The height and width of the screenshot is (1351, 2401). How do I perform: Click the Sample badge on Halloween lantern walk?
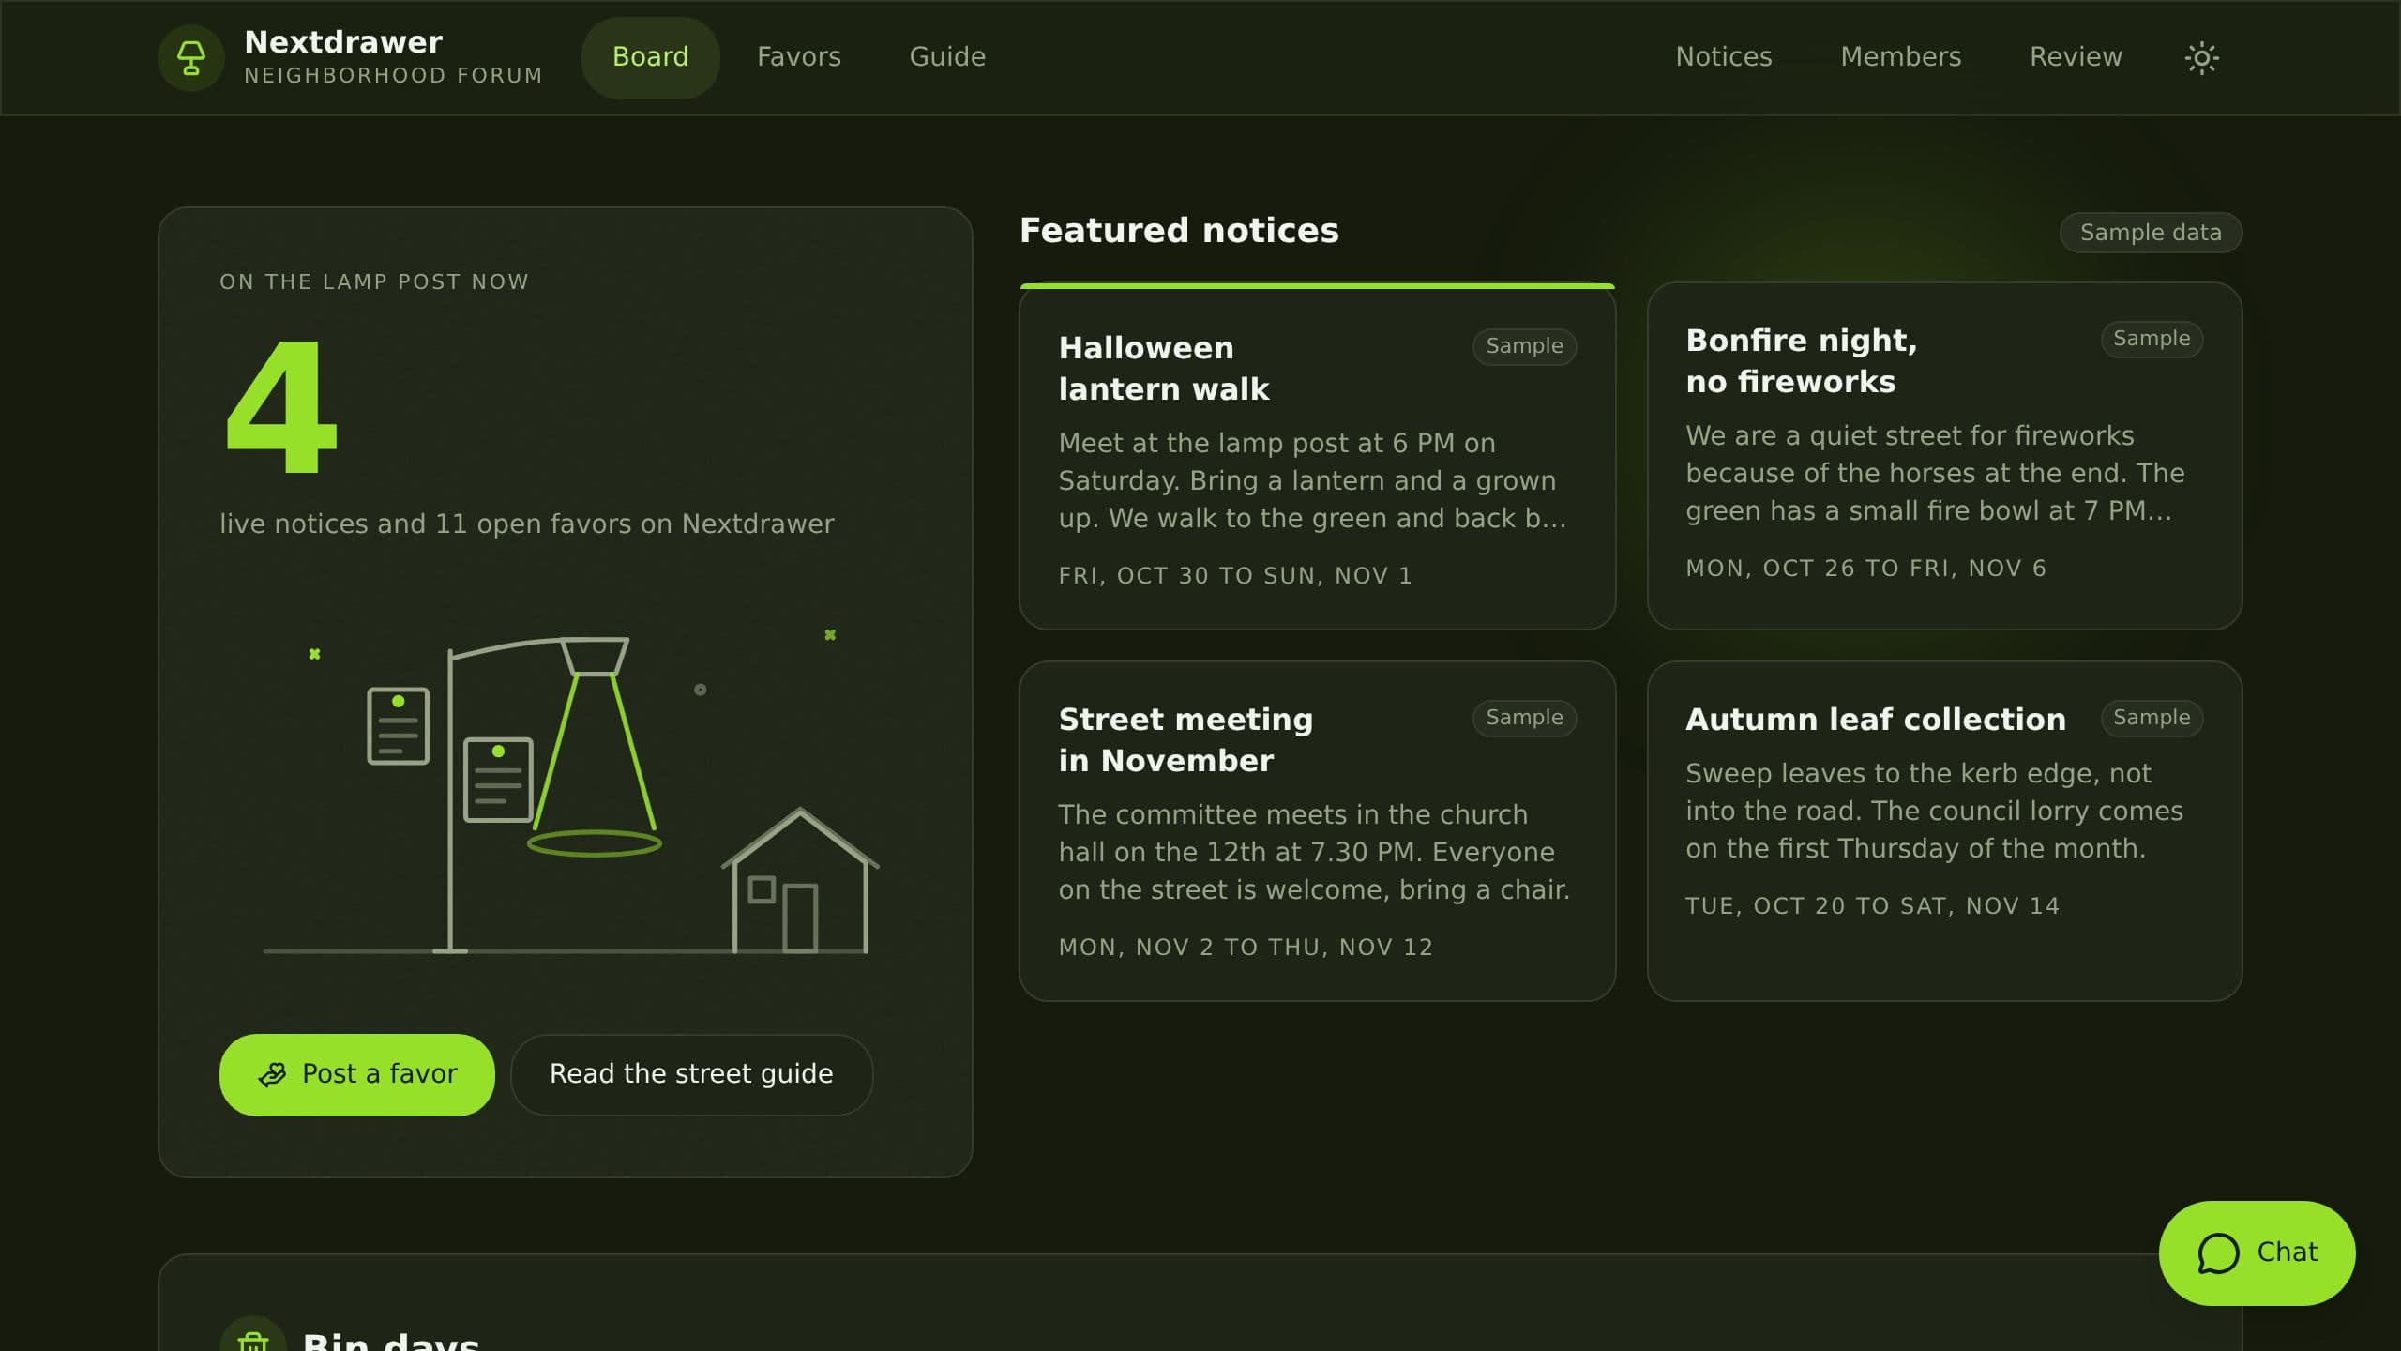pos(1524,346)
